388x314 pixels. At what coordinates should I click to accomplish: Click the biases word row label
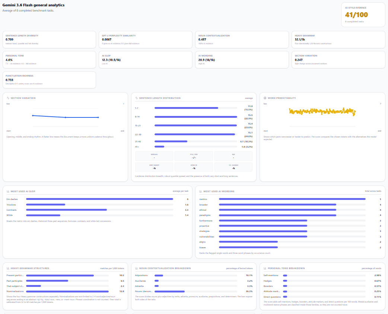203,247
